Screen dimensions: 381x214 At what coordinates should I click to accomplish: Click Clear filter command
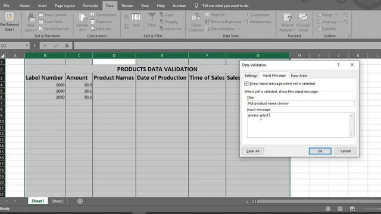coord(167,15)
